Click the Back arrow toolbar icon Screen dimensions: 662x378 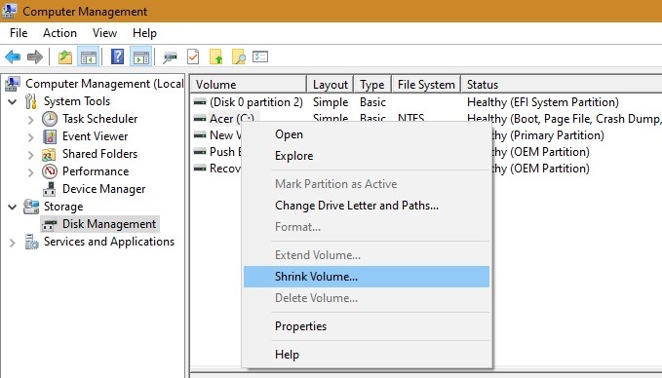[13, 57]
